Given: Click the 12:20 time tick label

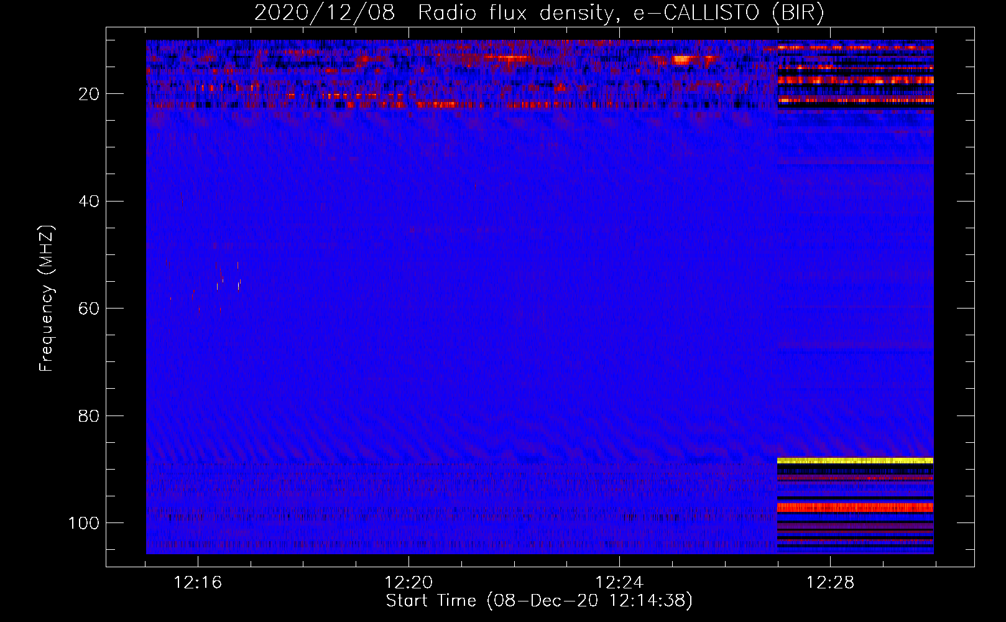Looking at the screenshot, I should point(408,583).
